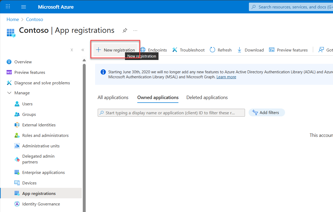Click the Devices monitor icon
333x212 pixels.
[17, 183]
